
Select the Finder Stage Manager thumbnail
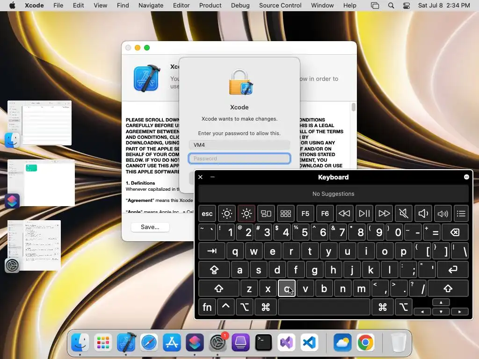point(39,123)
